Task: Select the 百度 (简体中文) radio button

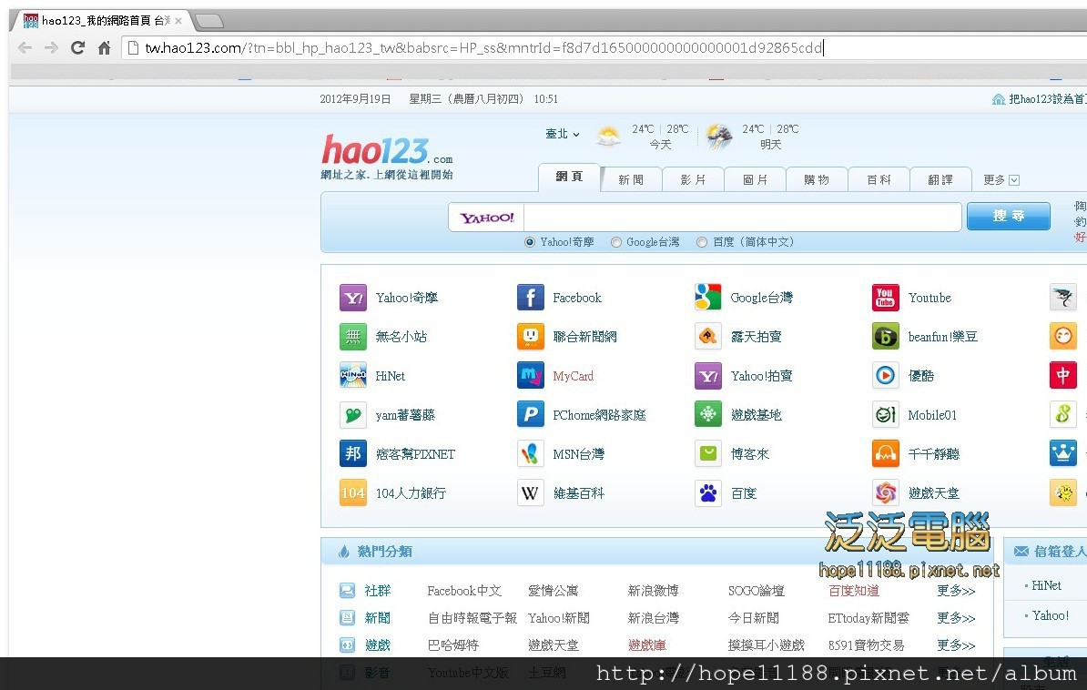Action: (702, 242)
